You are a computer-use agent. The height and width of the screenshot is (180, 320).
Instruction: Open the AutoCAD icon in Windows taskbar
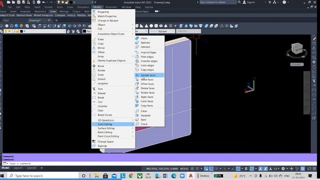pyautogui.click(x=190, y=175)
